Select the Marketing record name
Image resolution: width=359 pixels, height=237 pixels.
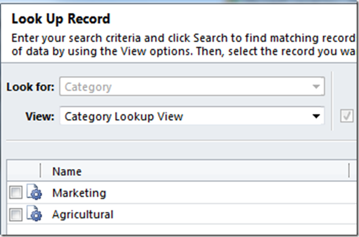click(79, 193)
